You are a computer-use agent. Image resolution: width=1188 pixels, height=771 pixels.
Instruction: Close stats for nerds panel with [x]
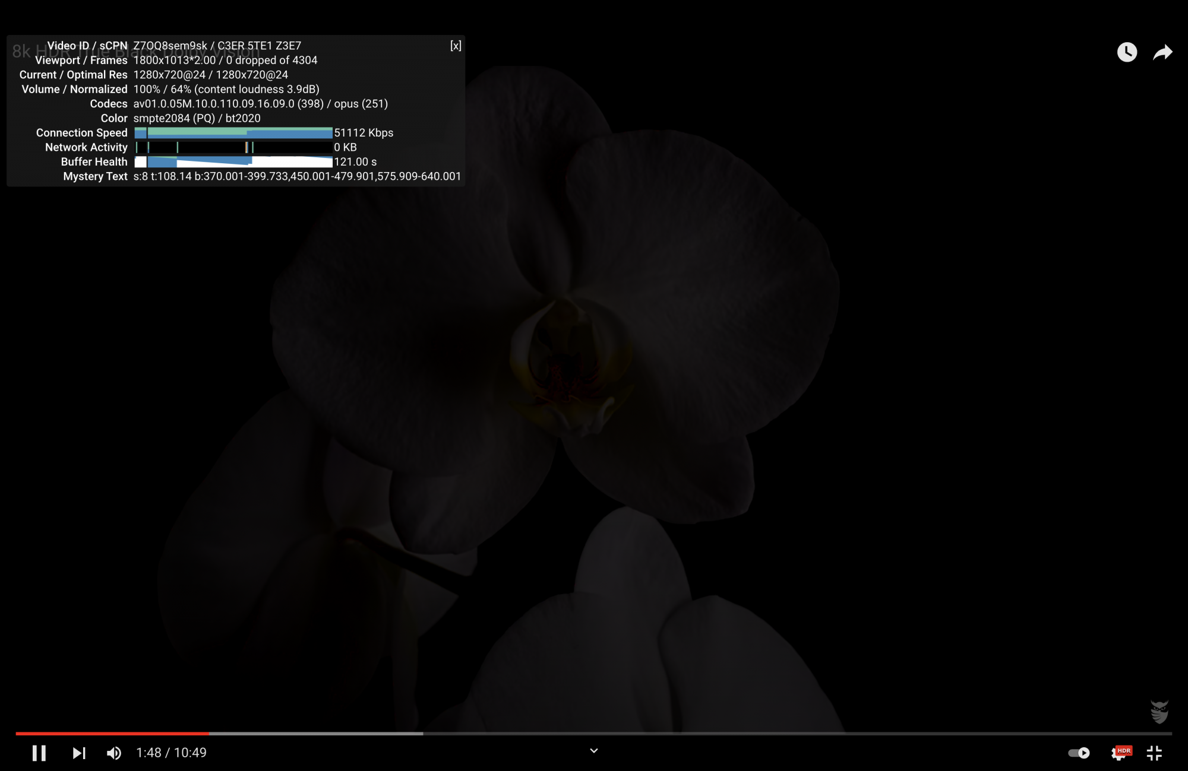tap(456, 46)
